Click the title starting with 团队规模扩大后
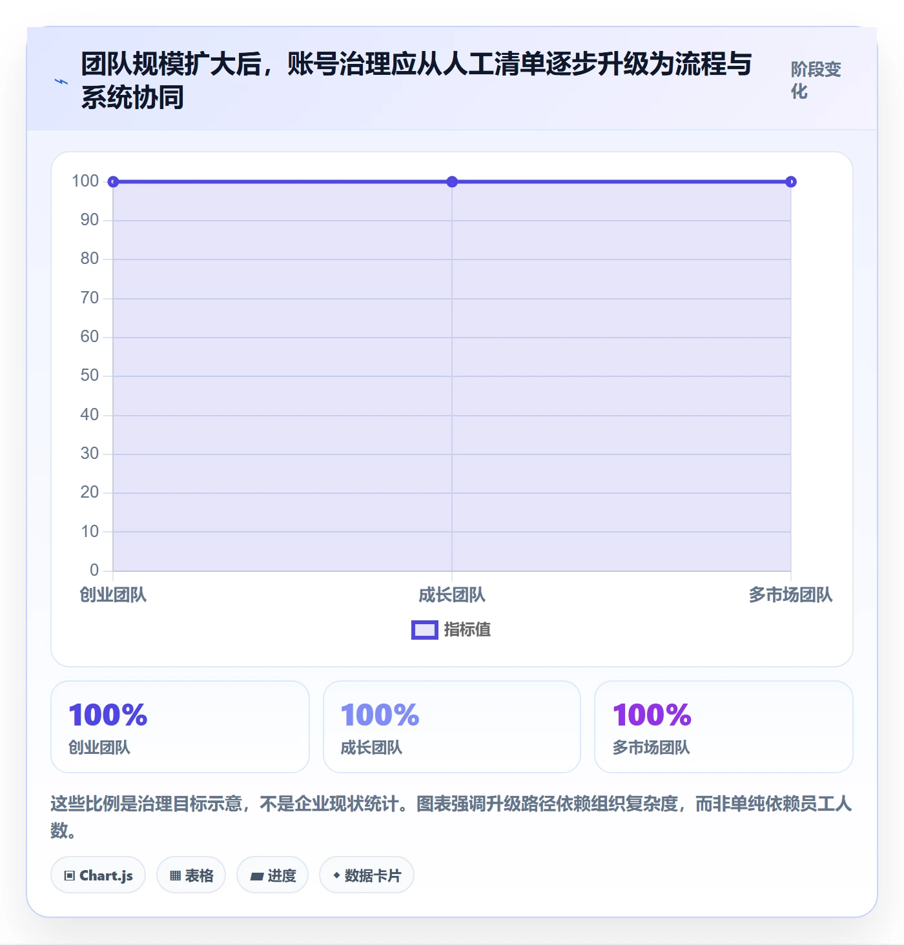 click(x=416, y=81)
